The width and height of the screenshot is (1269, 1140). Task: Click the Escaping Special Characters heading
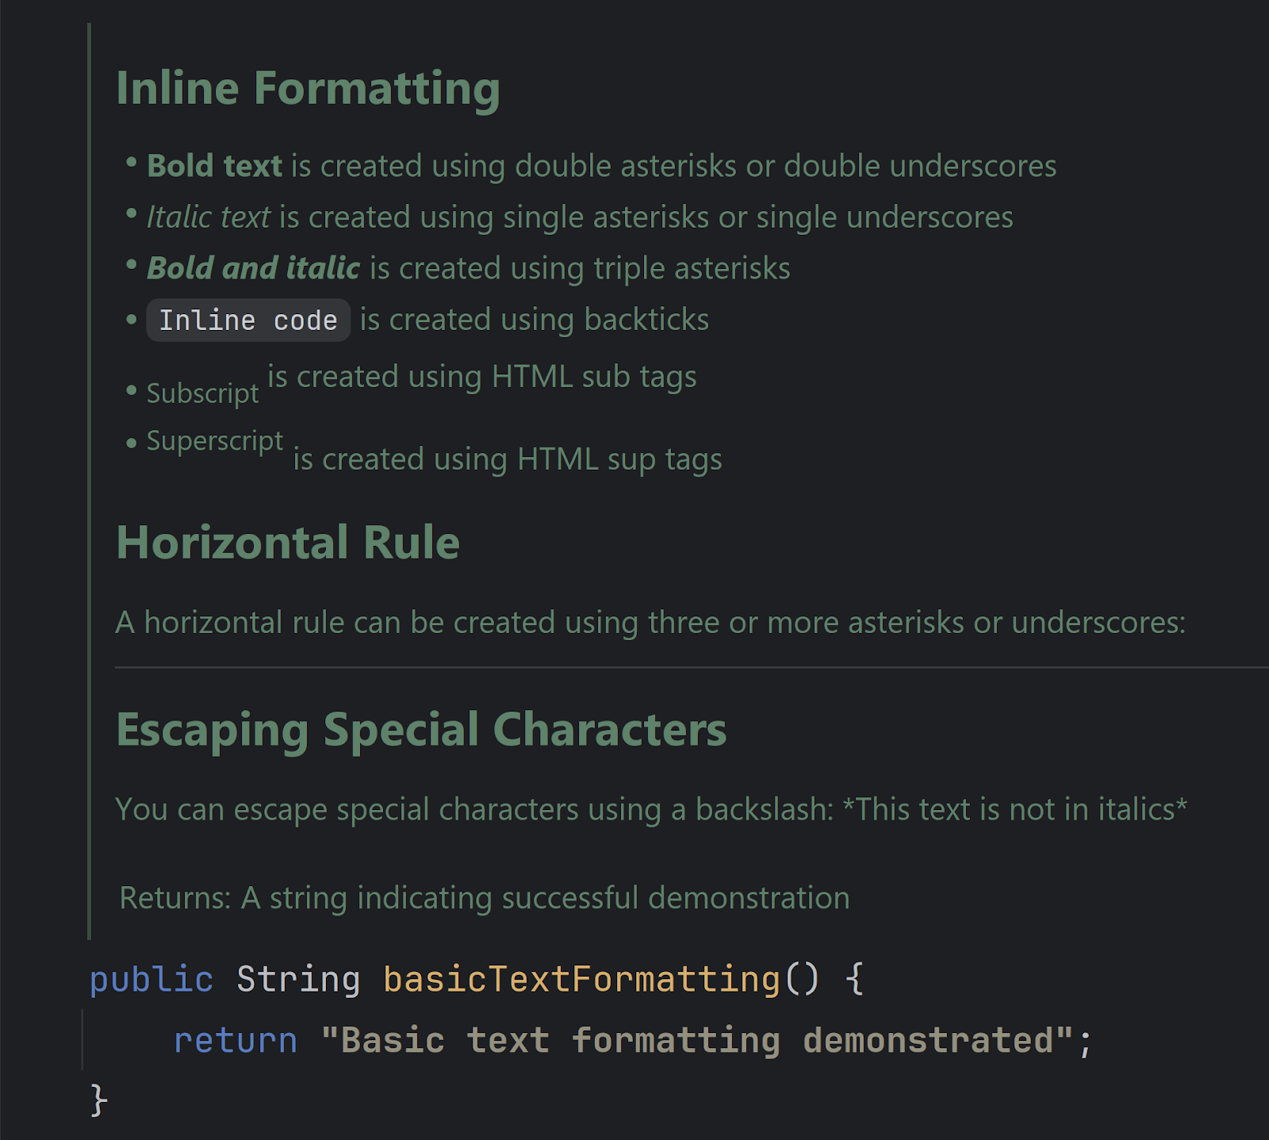[421, 729]
